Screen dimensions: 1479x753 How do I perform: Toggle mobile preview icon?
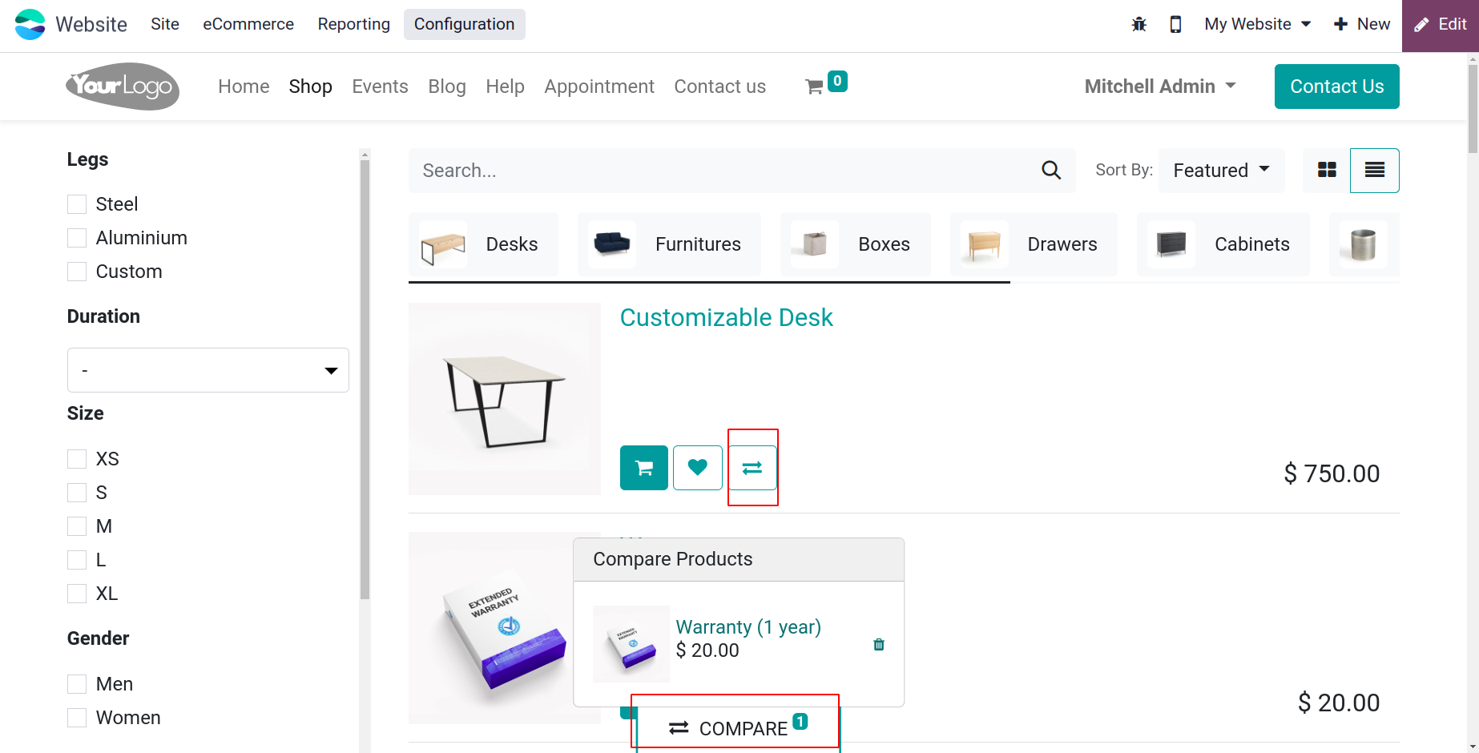pos(1175,24)
